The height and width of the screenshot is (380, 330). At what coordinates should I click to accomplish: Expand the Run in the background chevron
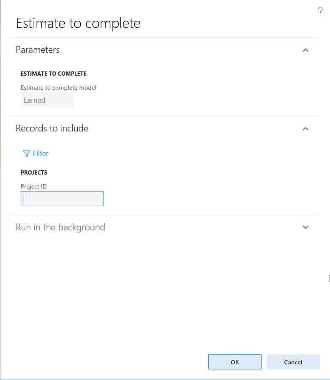(305, 227)
